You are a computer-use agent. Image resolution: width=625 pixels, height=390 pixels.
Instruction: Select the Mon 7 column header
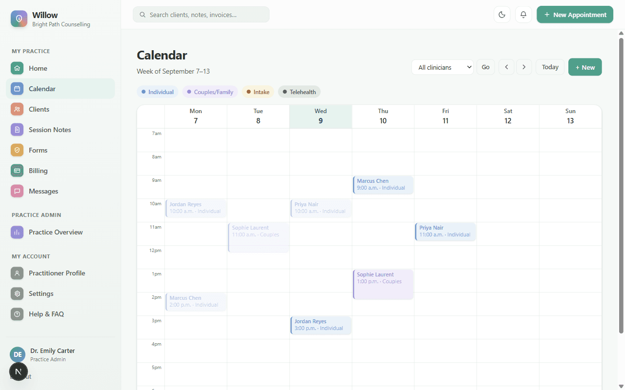tap(196, 117)
